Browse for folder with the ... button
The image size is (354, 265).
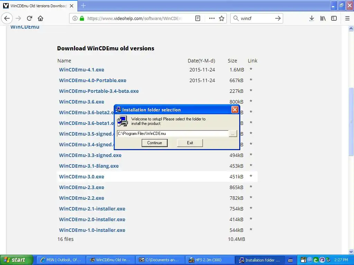(x=233, y=134)
